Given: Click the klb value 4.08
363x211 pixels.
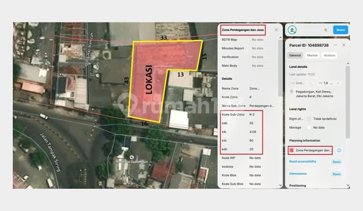Looking at the screenshot, I should pos(253,132).
